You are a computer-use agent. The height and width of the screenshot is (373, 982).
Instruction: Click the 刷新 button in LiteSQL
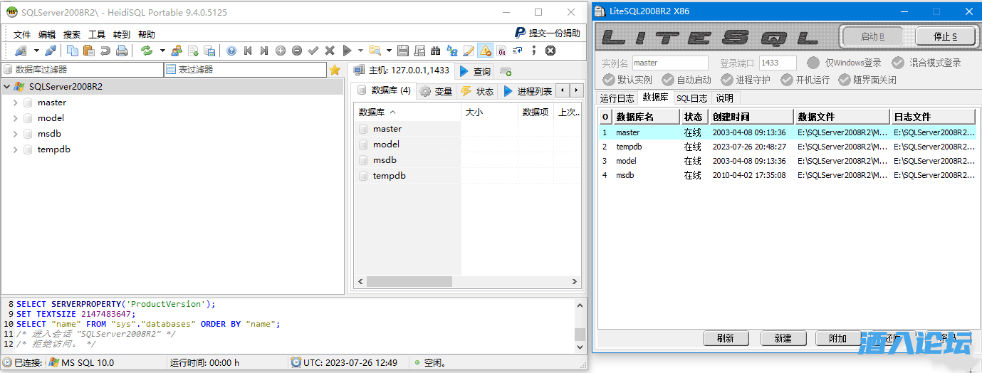click(725, 338)
